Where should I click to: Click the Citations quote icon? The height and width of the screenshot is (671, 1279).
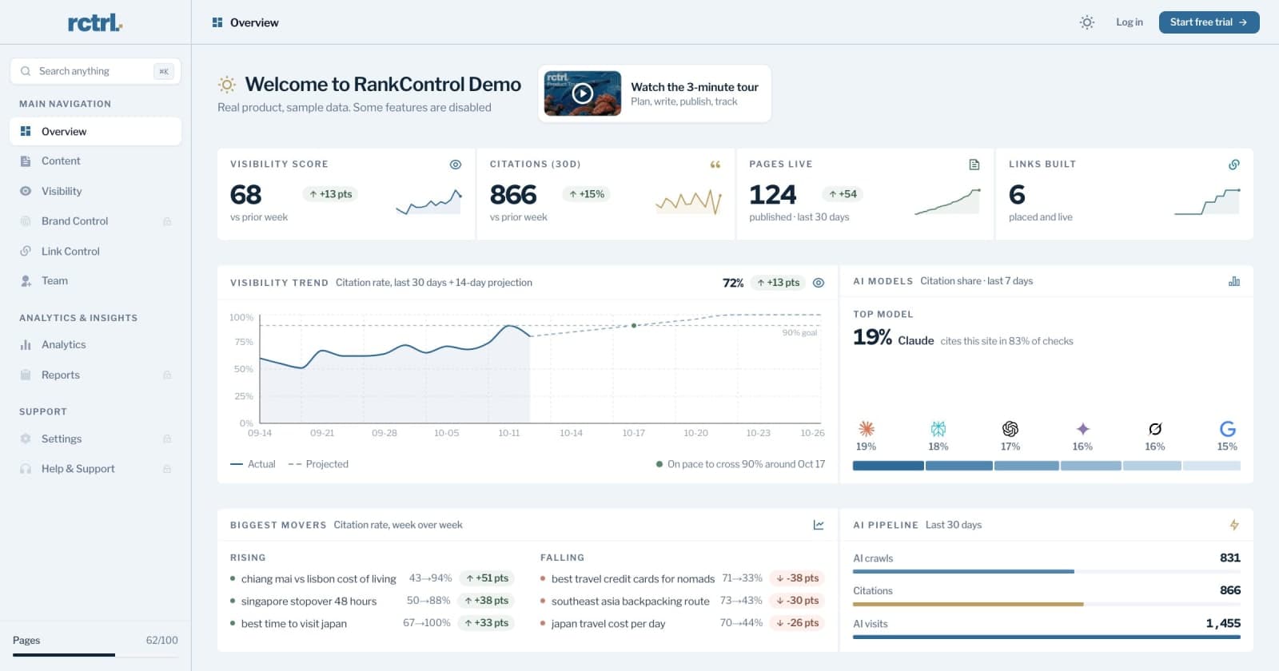tap(715, 165)
